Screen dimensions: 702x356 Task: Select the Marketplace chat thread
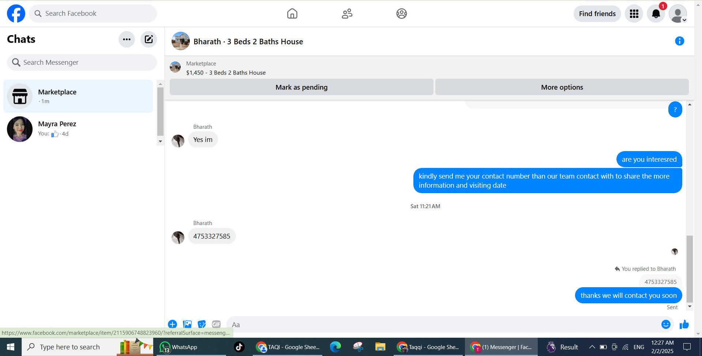point(78,96)
